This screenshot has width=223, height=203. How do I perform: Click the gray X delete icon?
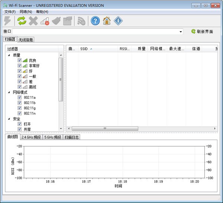coord(33,21)
